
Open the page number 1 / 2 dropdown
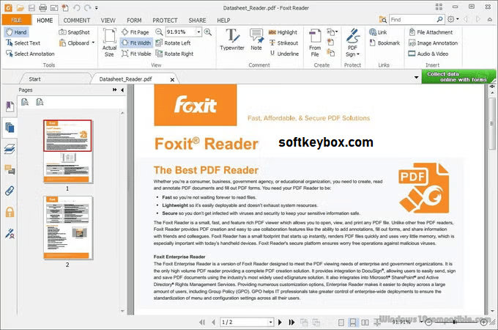270,322
